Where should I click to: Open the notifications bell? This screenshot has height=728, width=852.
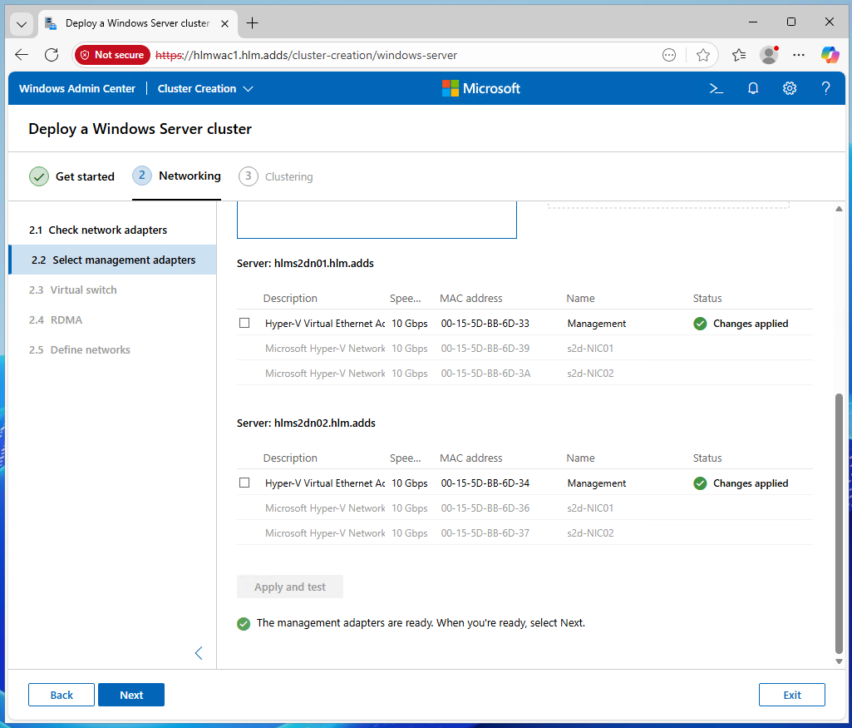pos(753,88)
